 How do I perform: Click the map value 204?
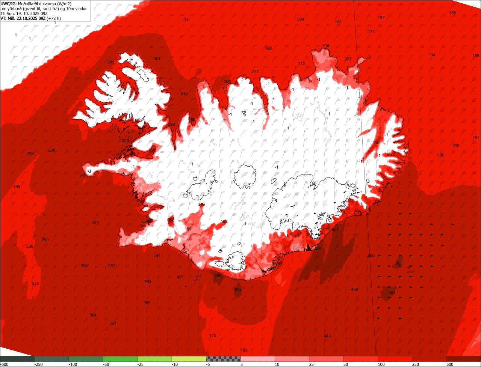click(301, 19)
